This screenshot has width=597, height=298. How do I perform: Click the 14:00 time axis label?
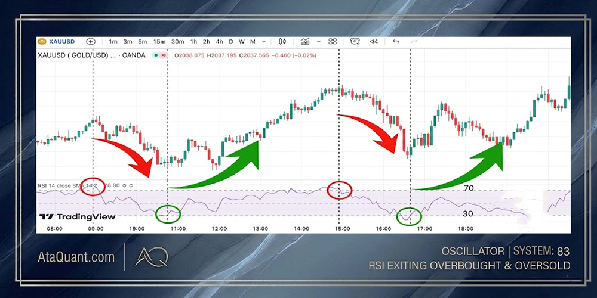click(x=301, y=229)
